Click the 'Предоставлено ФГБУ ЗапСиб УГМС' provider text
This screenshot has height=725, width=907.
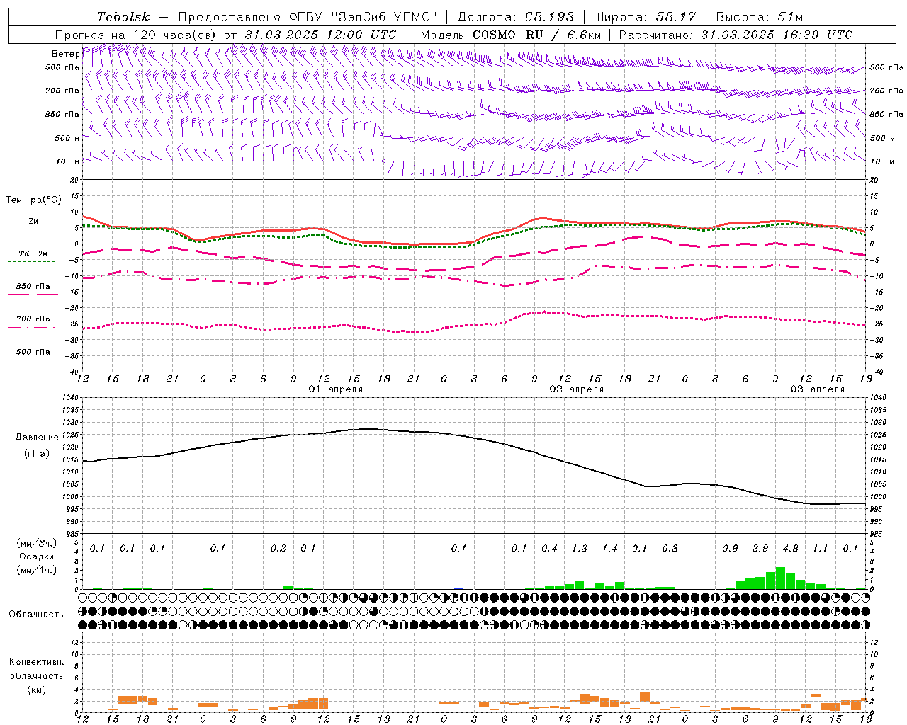[308, 17]
